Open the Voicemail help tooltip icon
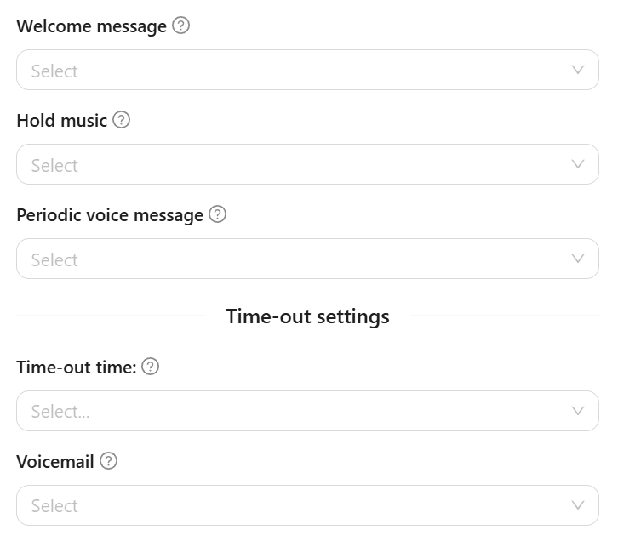Screen dimensions: 618x547 (x=108, y=461)
